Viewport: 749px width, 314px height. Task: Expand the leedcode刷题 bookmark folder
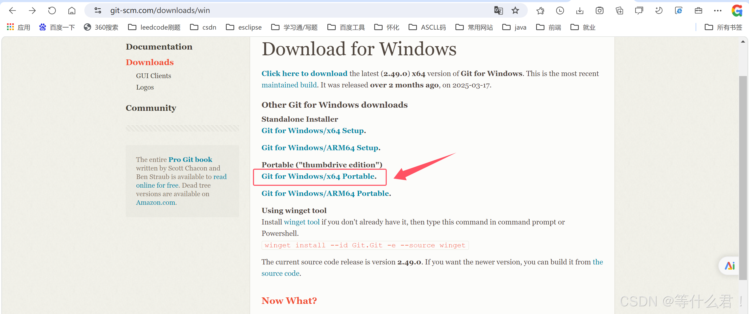(154, 27)
